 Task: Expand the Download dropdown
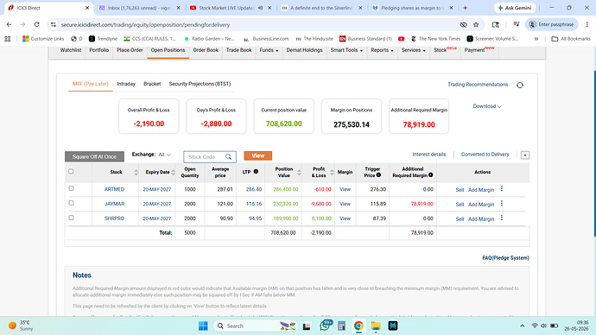tap(487, 106)
